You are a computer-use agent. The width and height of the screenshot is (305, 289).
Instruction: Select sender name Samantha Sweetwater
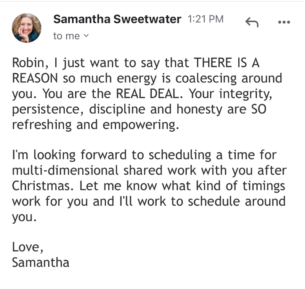click(117, 19)
